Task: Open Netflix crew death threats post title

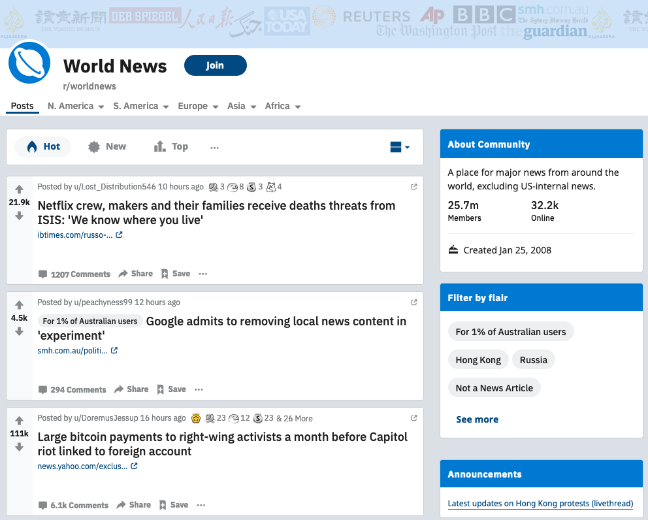Action: coord(216,213)
